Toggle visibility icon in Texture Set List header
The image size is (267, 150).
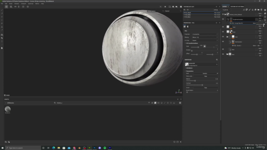[188, 10]
